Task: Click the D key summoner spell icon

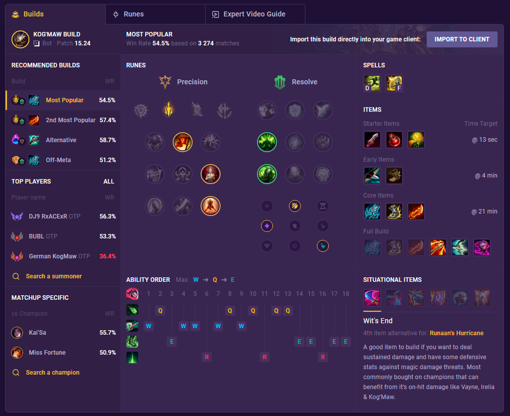Action: (x=372, y=84)
